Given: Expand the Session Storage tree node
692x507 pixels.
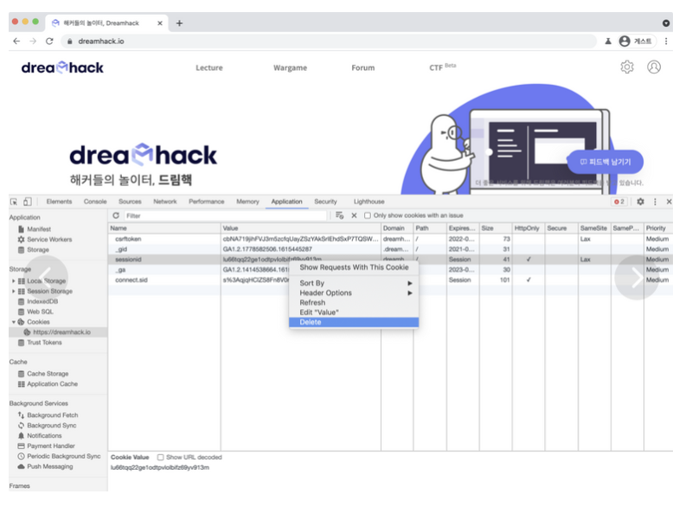Looking at the screenshot, I should click(13, 292).
